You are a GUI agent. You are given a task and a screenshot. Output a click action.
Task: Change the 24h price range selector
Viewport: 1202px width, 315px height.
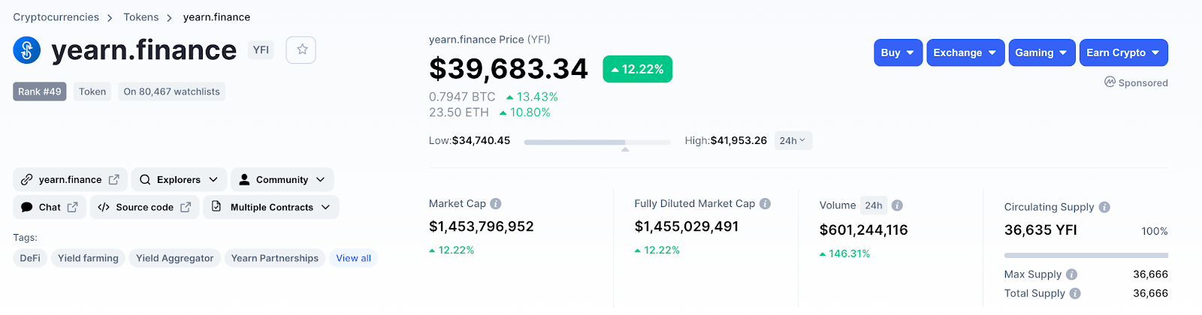click(x=793, y=141)
